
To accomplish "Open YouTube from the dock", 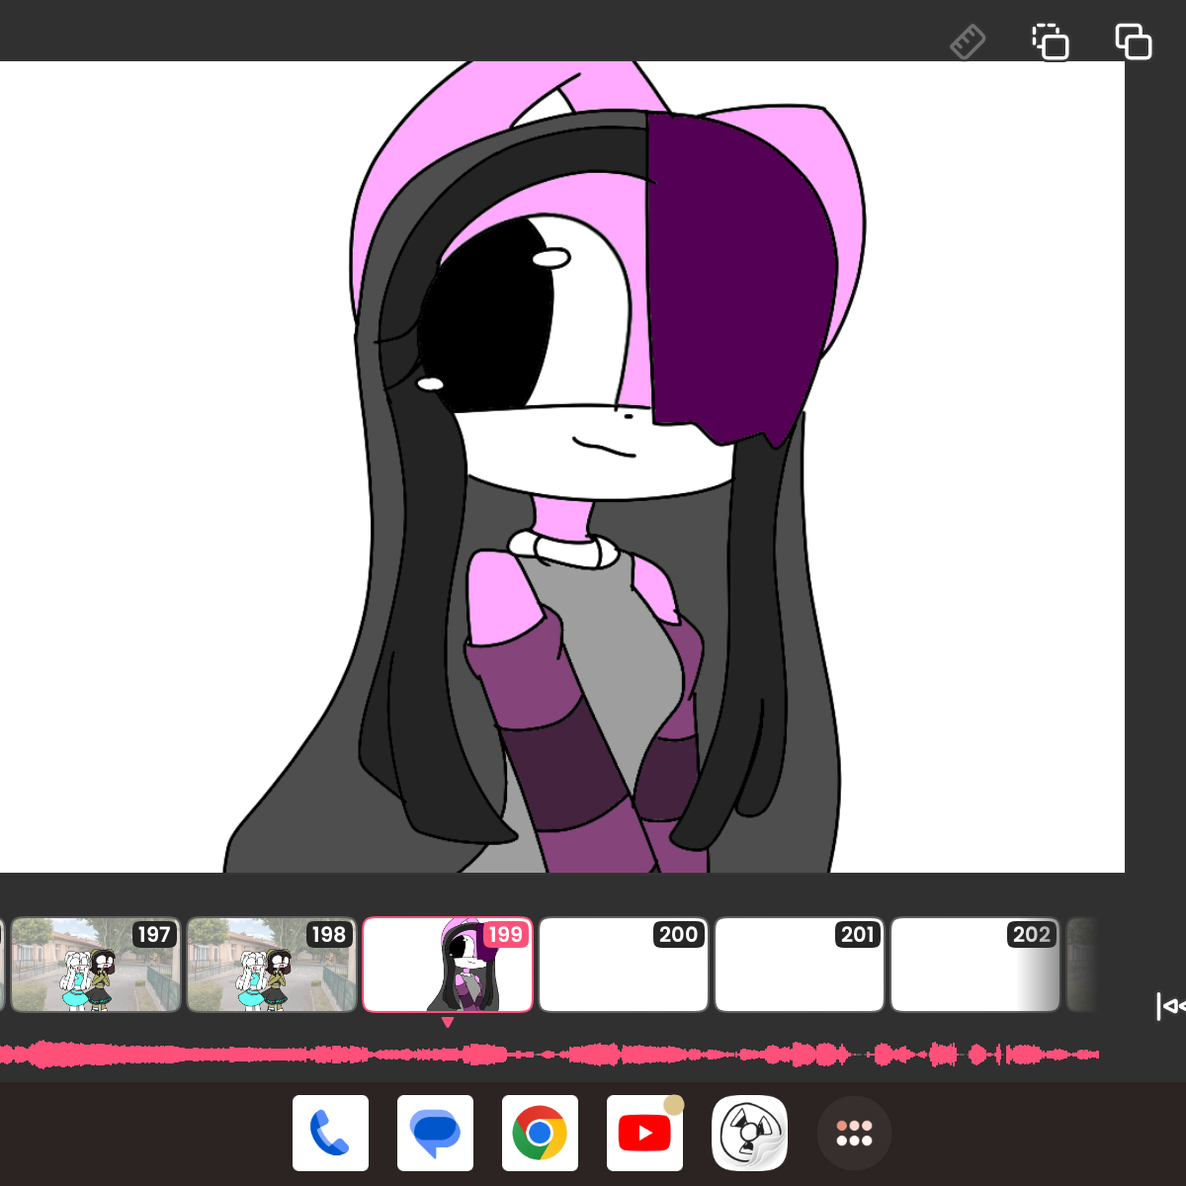I will (644, 1133).
